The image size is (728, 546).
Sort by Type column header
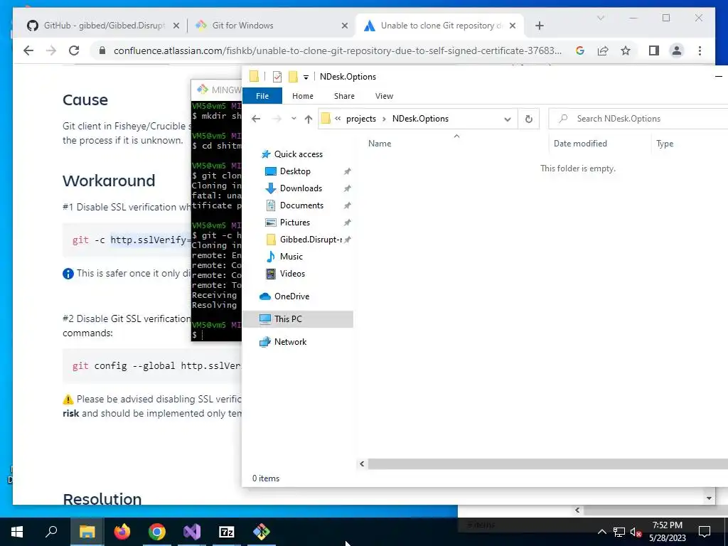click(665, 144)
